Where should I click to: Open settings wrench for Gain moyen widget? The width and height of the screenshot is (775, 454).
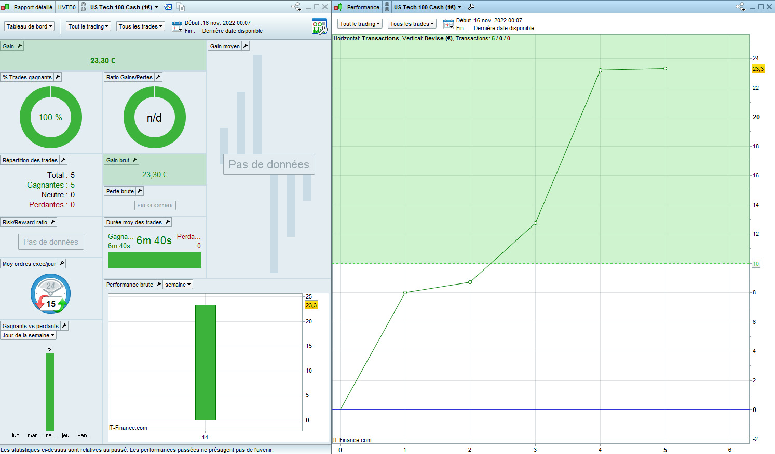[246, 46]
